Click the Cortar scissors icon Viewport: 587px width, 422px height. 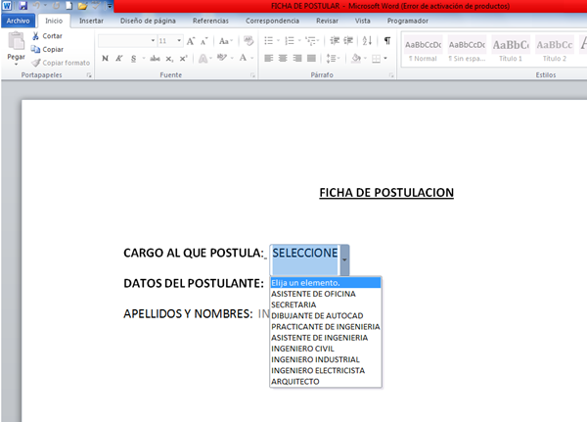35,36
